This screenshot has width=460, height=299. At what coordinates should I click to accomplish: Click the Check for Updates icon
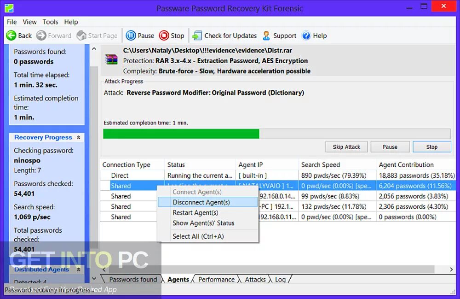[197, 35]
